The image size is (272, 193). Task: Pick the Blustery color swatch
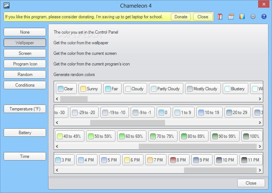235,89
